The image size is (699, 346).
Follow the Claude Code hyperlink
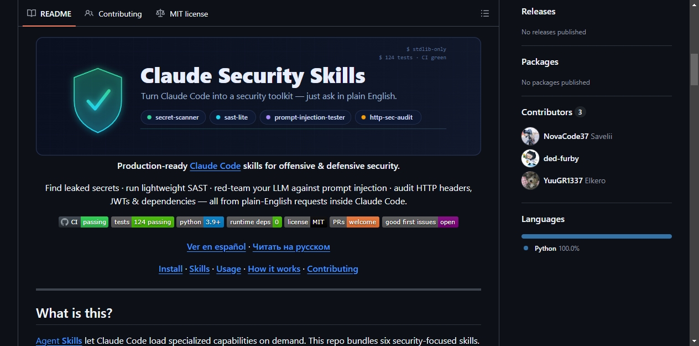click(215, 166)
